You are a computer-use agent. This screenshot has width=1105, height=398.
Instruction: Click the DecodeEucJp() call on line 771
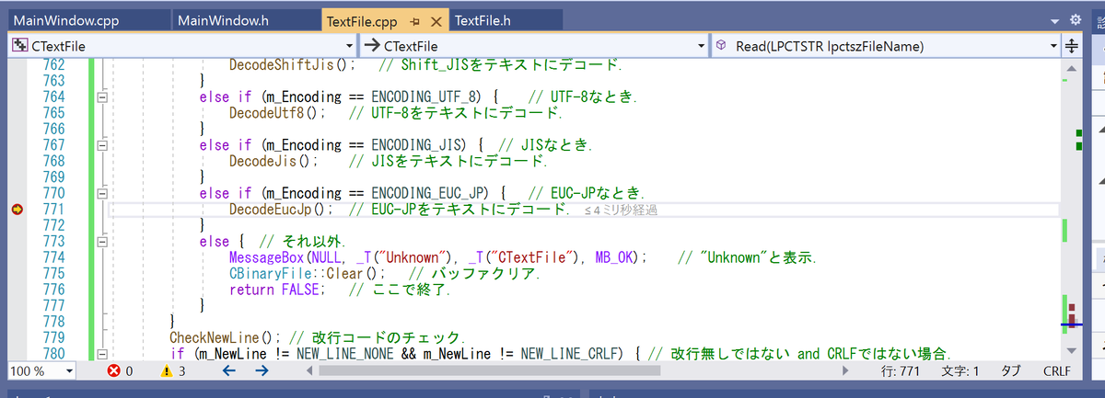[281, 210]
